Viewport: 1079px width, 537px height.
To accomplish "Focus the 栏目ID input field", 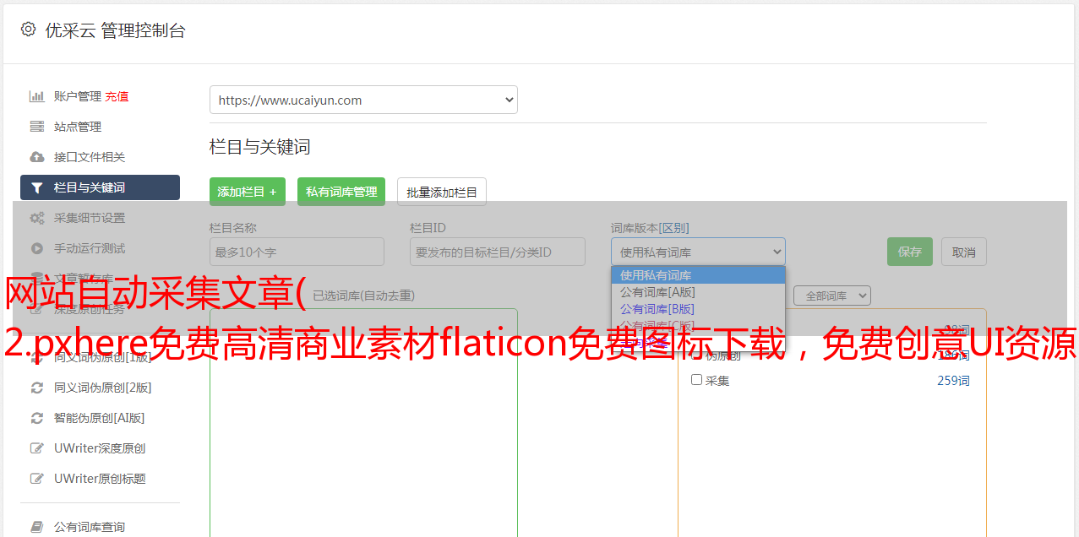I will click(x=498, y=252).
